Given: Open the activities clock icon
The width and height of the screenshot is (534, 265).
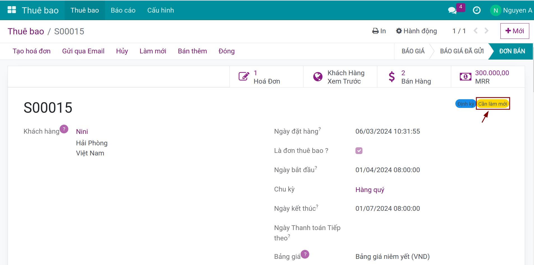Looking at the screenshot, I should coord(476,10).
